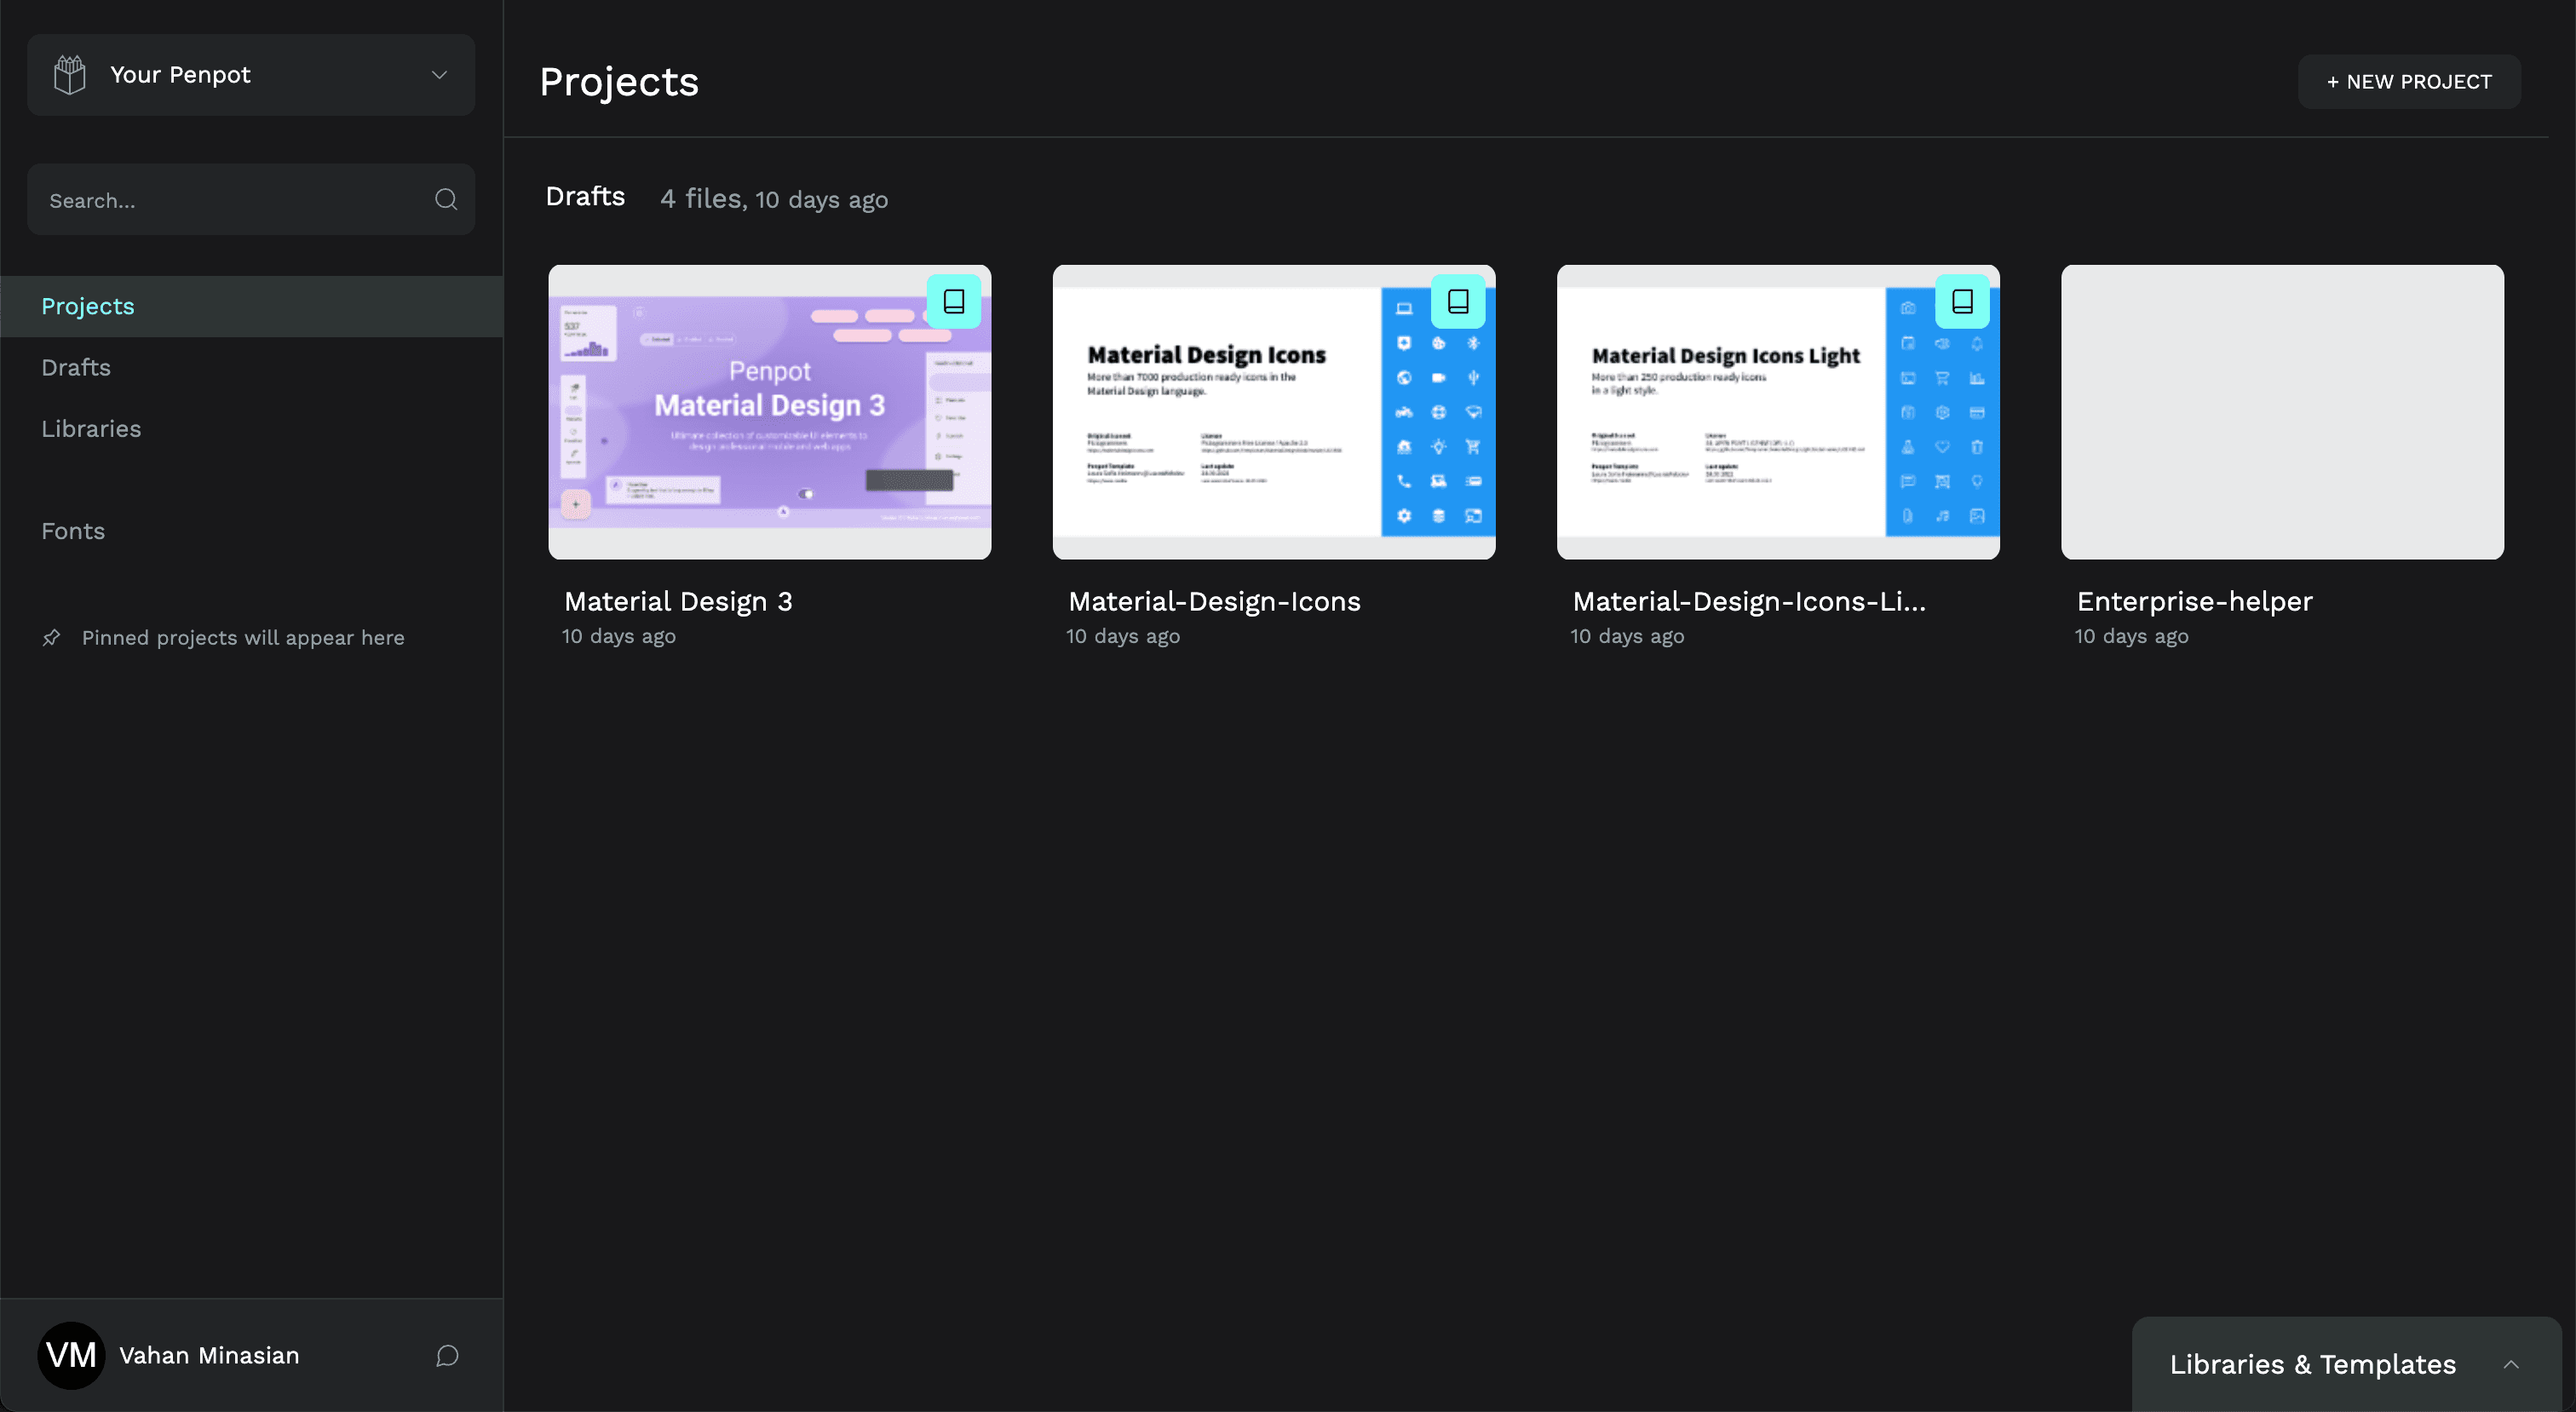Image resolution: width=2576 pixels, height=1412 pixels.
Task: Open the Your Penpot team dropdown
Action: point(250,75)
